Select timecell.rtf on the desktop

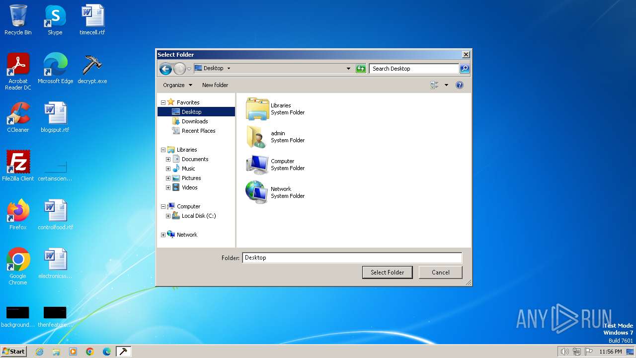click(x=92, y=20)
